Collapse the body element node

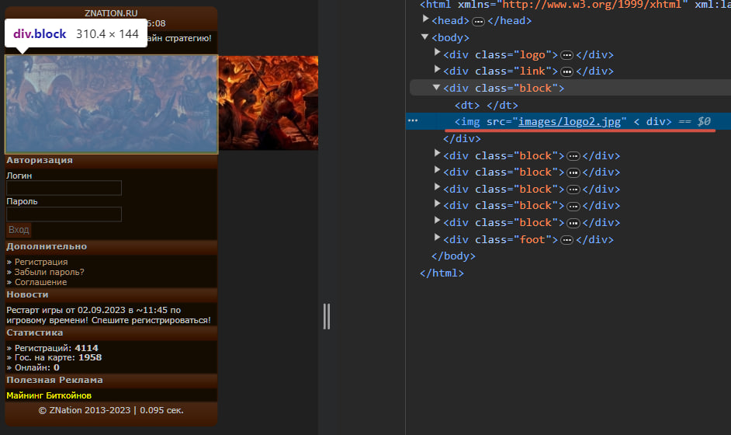pos(425,37)
